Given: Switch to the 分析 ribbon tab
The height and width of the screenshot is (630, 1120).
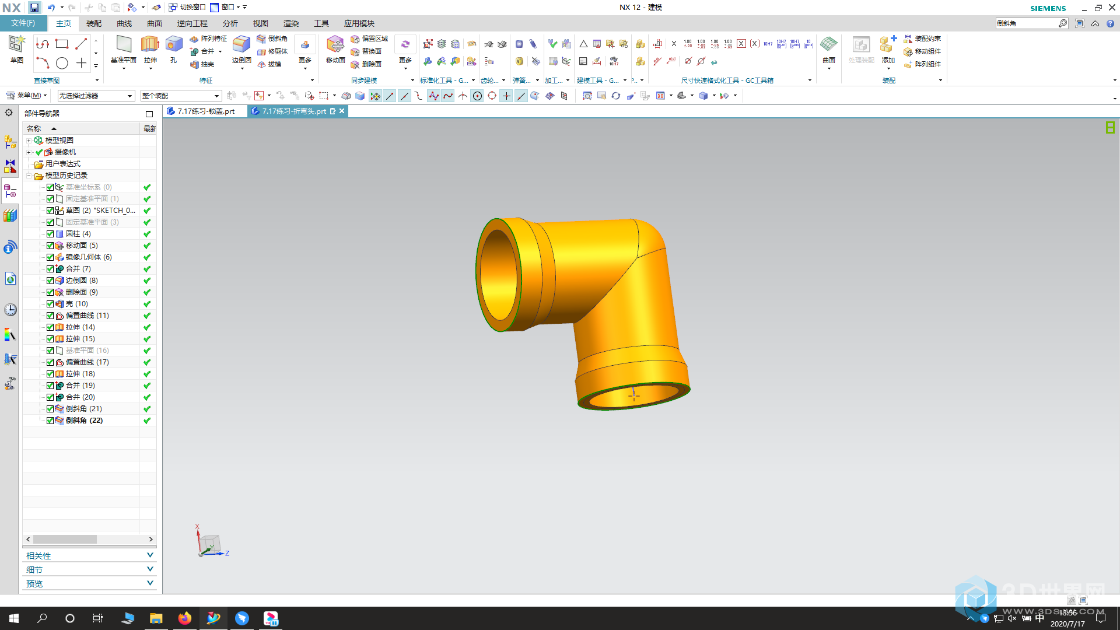Looking at the screenshot, I should click(230, 23).
